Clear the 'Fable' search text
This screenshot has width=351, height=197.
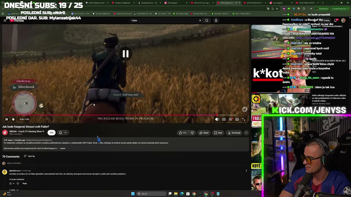click(200, 21)
